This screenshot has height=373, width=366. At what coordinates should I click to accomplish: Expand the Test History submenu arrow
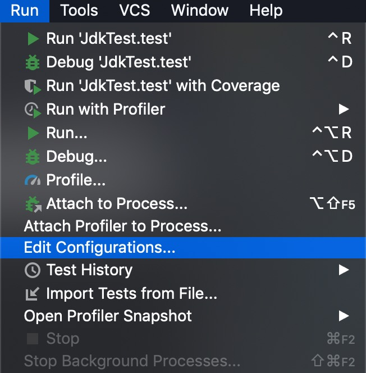(x=344, y=270)
